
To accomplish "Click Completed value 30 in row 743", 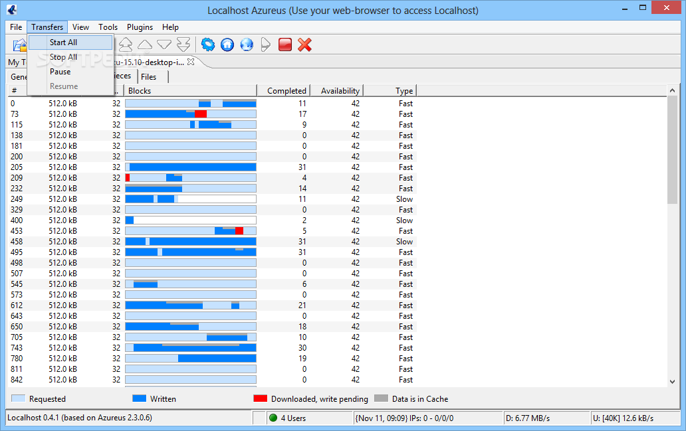I will click(x=302, y=348).
